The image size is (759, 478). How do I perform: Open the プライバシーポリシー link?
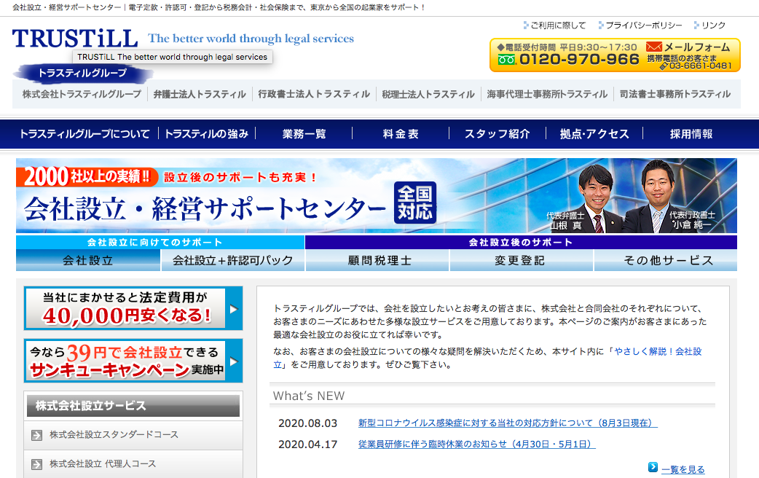(x=642, y=25)
